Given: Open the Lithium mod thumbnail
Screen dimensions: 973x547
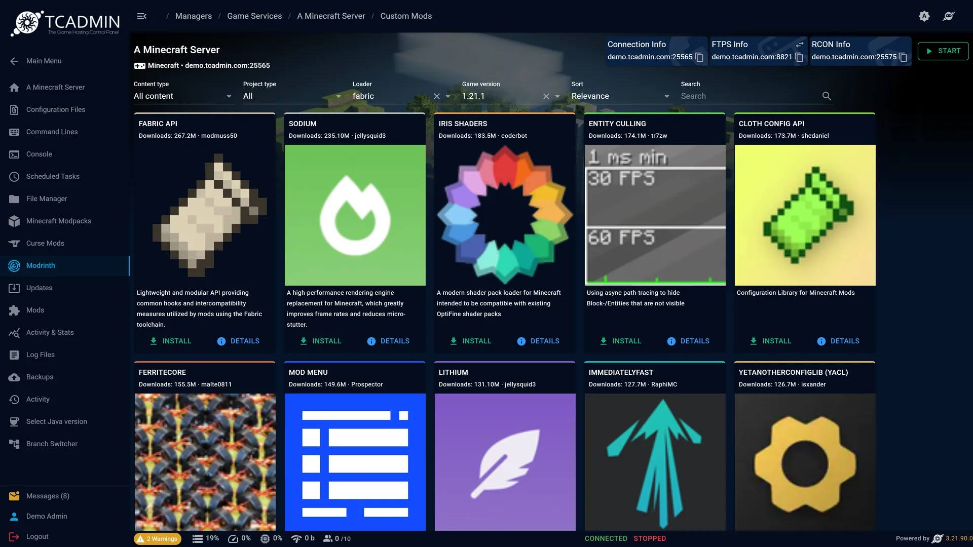Looking at the screenshot, I should click(x=505, y=462).
